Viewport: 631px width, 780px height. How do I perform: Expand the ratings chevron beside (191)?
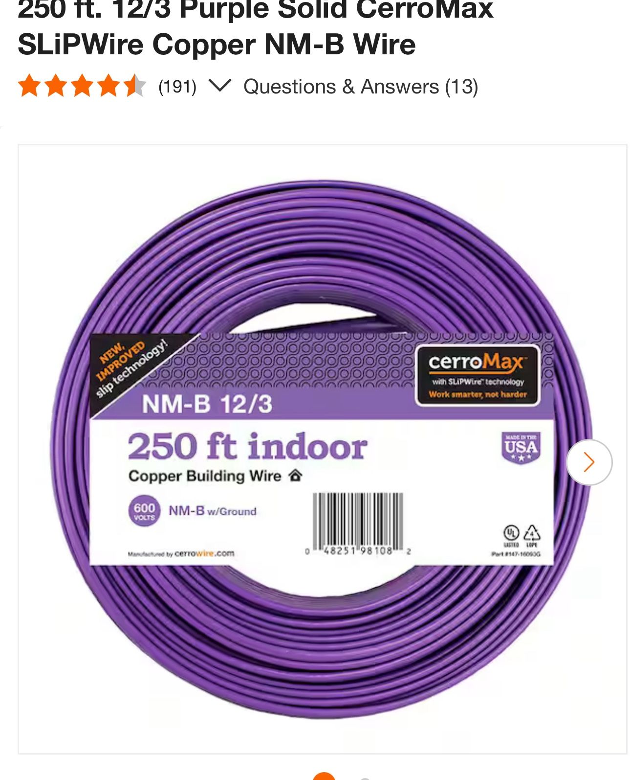[219, 86]
